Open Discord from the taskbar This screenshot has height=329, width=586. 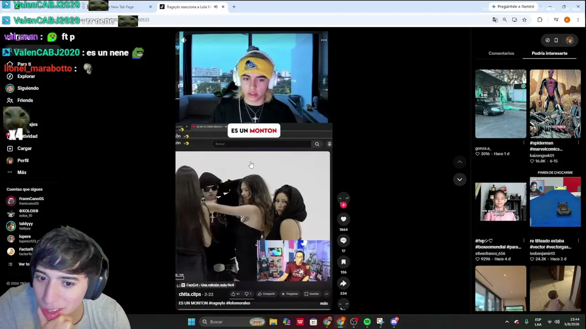point(394,322)
